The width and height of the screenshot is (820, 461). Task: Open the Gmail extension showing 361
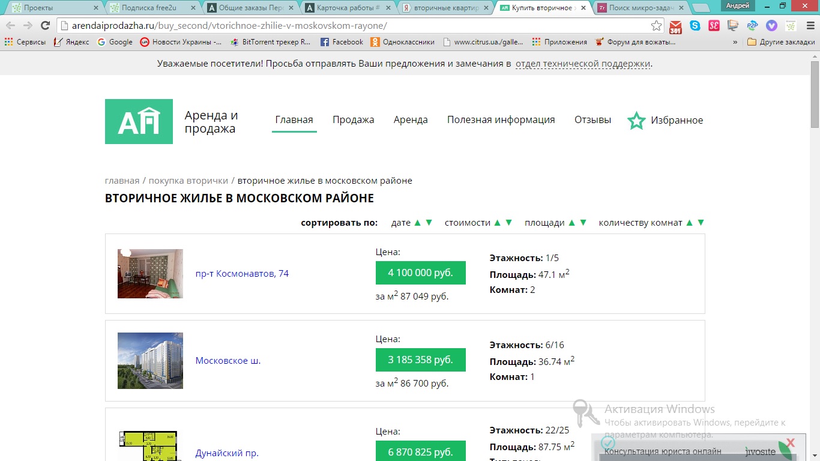pos(676,26)
